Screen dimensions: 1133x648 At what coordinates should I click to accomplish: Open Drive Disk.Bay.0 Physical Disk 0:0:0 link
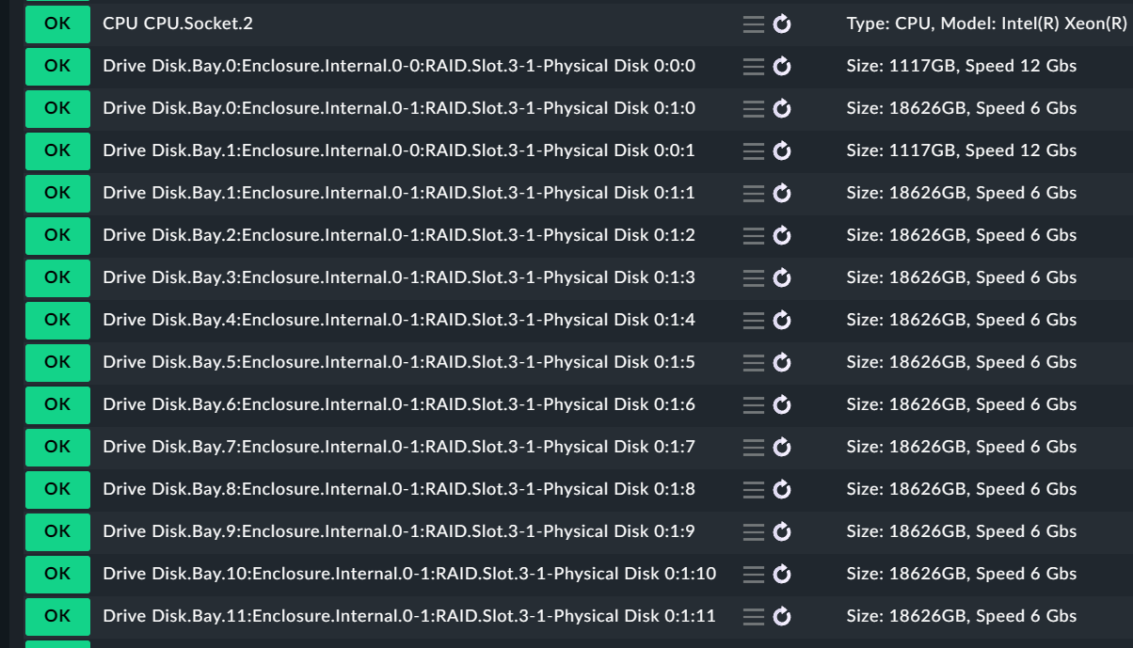(x=399, y=66)
